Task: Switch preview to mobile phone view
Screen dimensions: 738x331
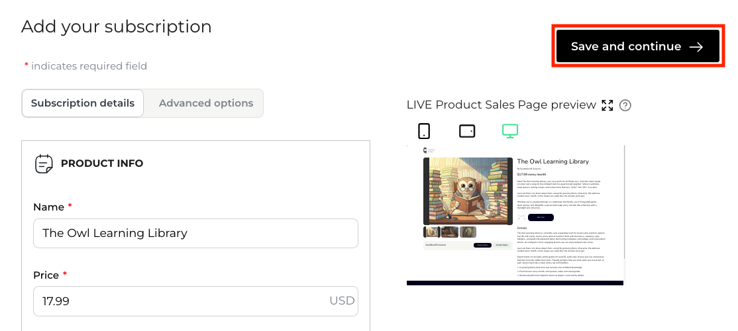Action: coord(424,130)
